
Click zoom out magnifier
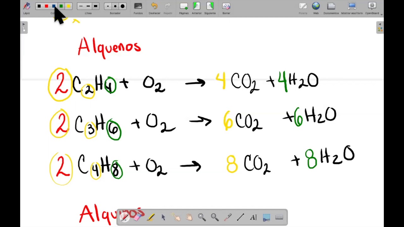click(x=215, y=217)
